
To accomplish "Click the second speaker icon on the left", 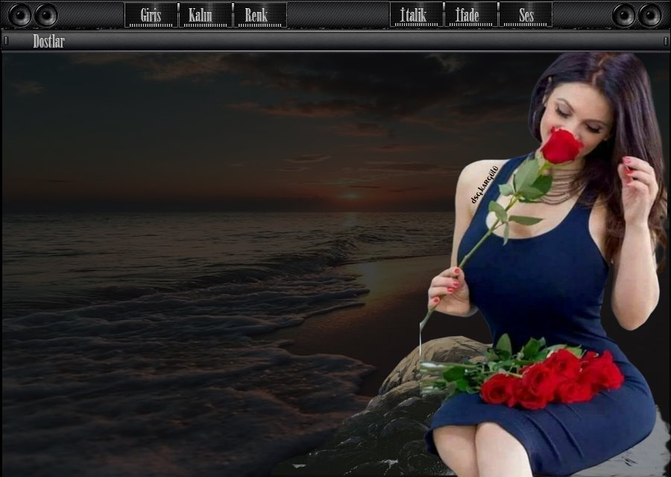I will [46, 15].
